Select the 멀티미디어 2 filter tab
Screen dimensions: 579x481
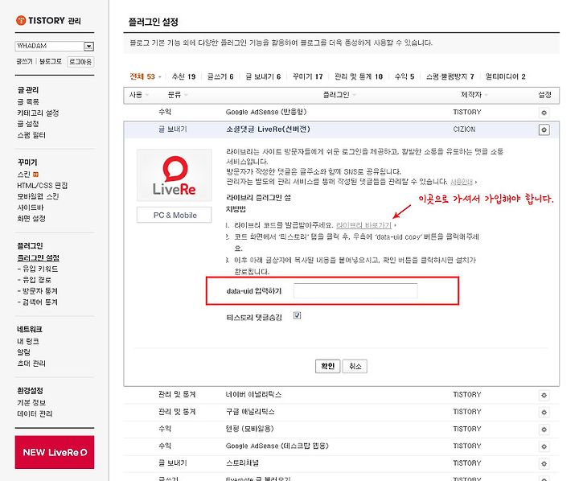click(x=505, y=76)
